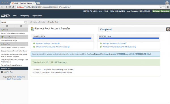Open the News menu item
Screen dimensions: 170x104
coord(14,16)
